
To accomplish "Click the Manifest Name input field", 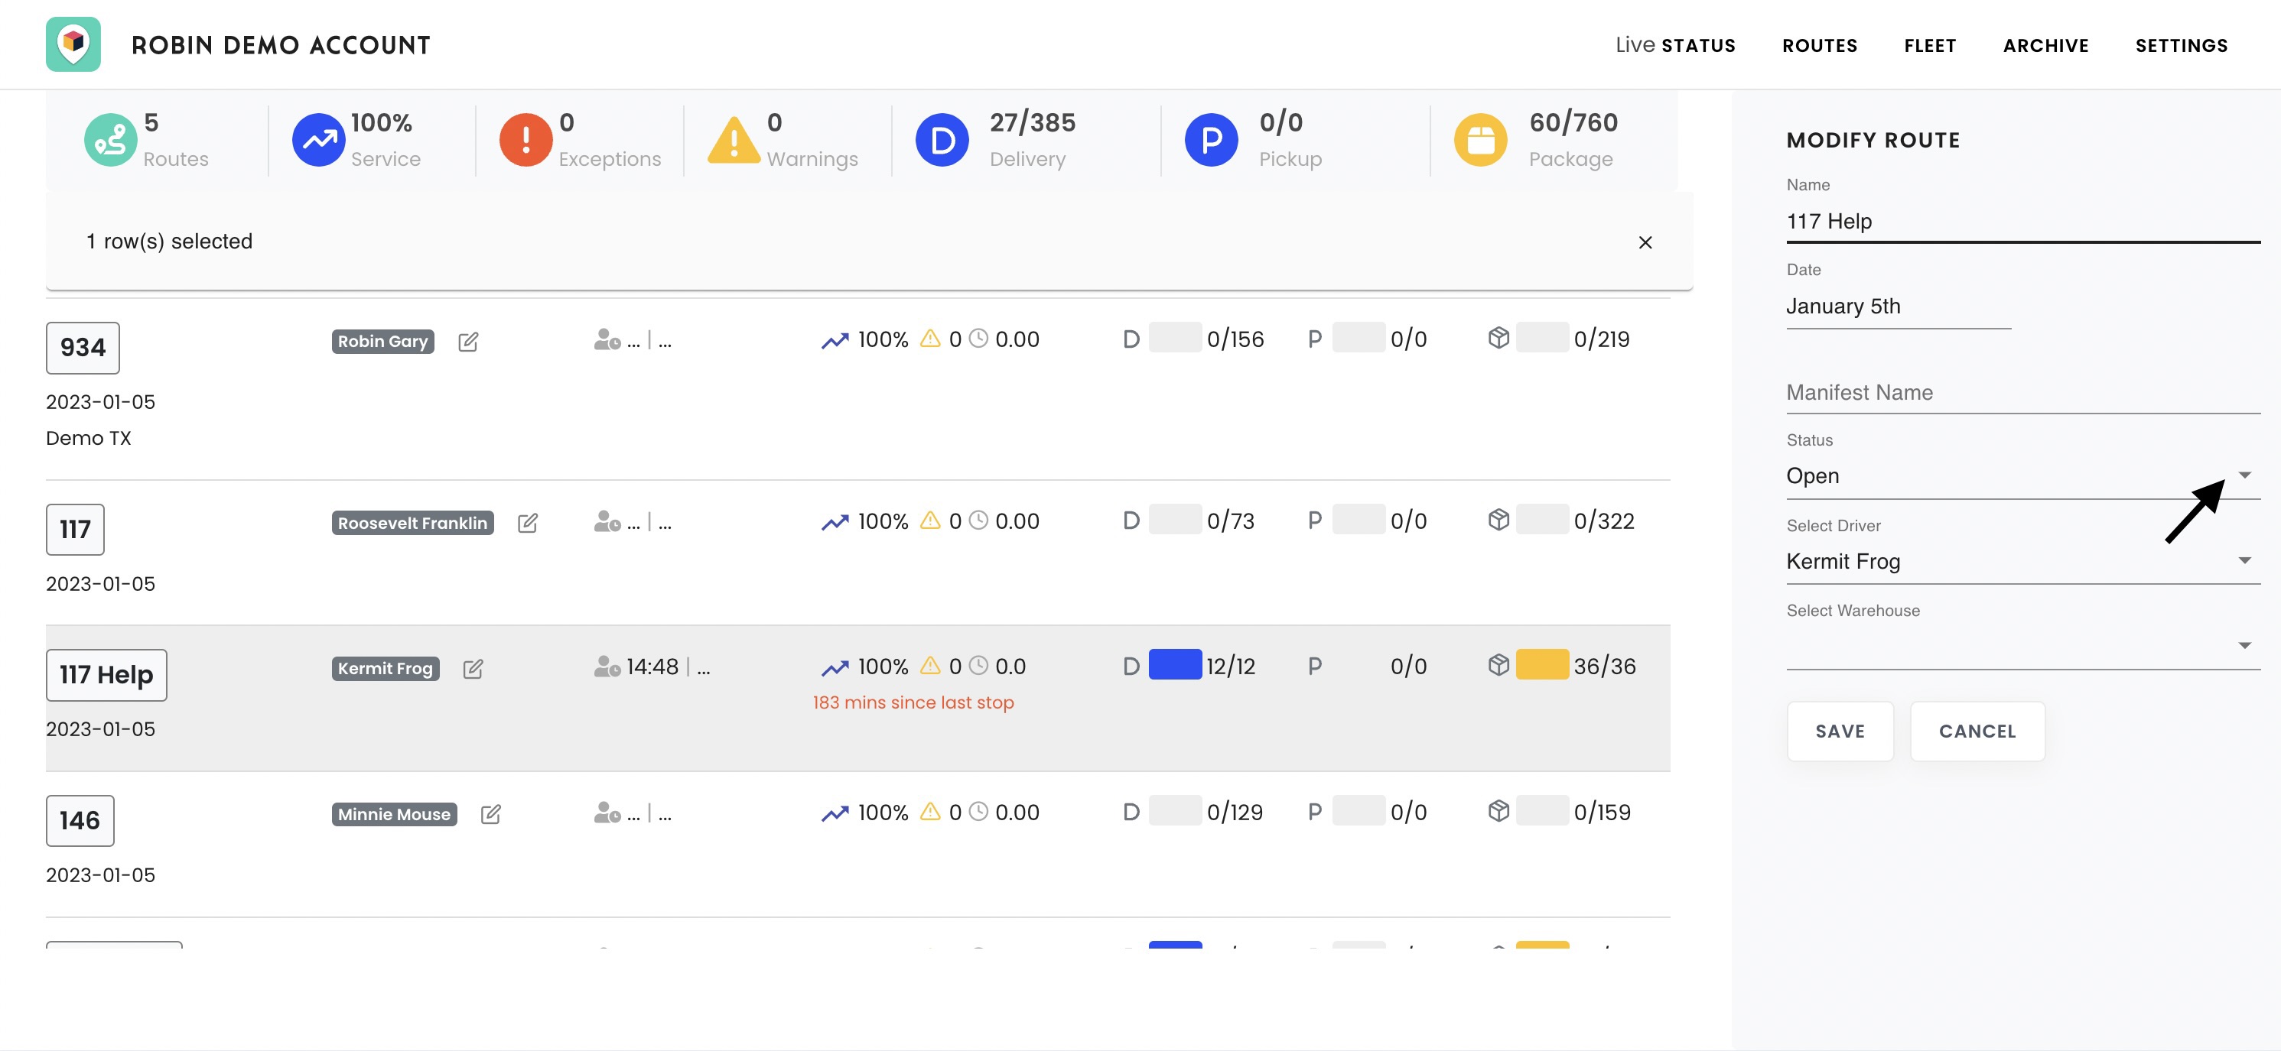I will pos(2022,392).
